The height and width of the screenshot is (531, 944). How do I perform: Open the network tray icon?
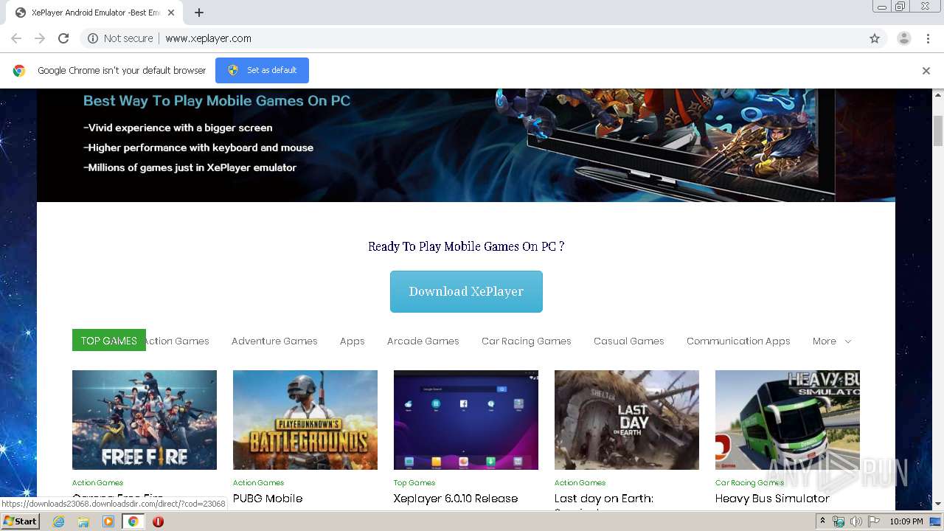click(839, 521)
